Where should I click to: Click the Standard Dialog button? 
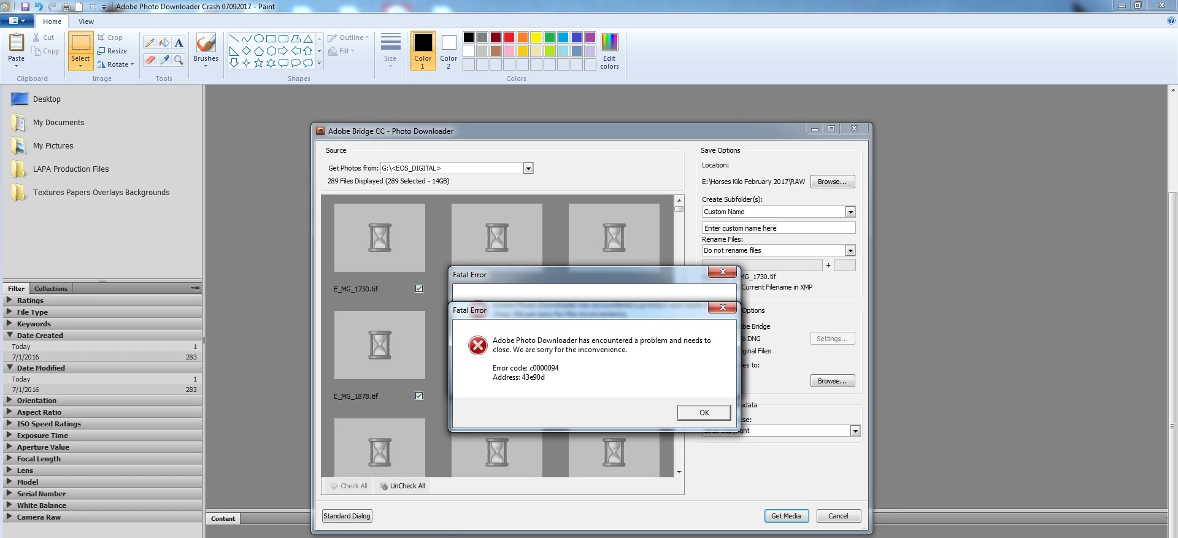347,516
